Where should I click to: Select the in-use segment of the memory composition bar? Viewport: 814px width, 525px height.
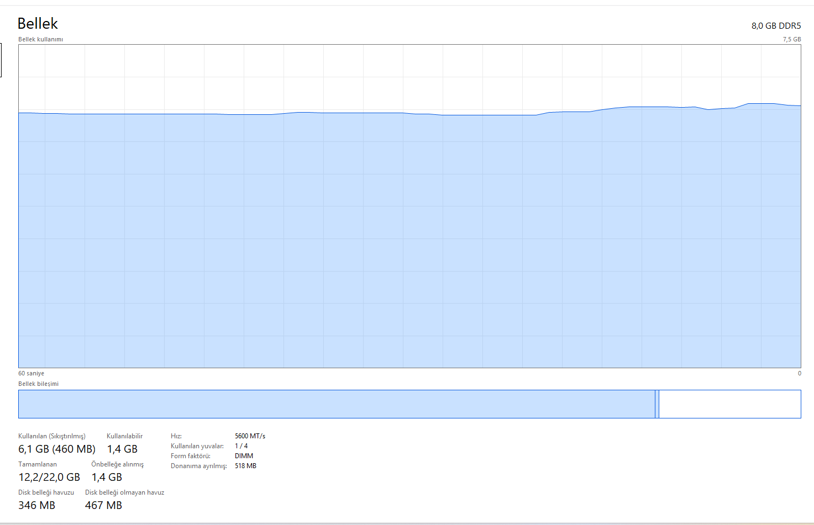pos(337,404)
